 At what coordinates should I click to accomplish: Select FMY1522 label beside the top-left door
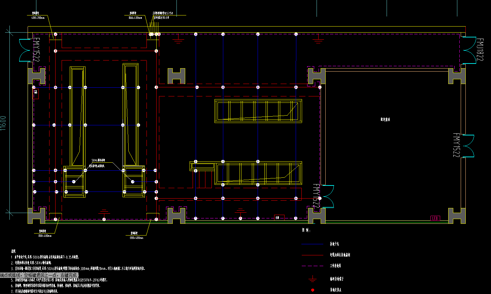pyautogui.click(x=36, y=50)
